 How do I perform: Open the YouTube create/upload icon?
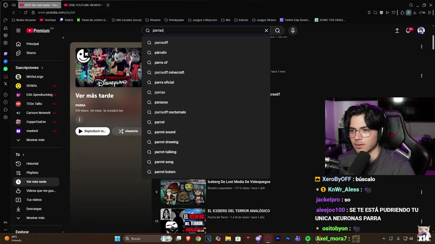(397, 30)
